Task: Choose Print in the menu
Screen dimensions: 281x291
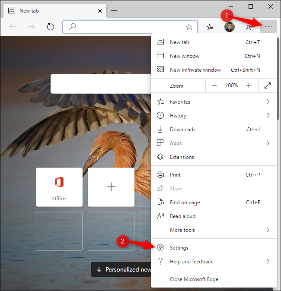Action: pos(214,174)
